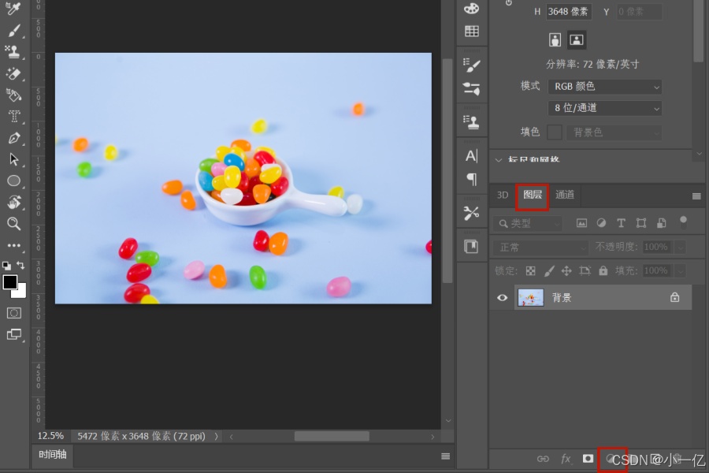The width and height of the screenshot is (709, 473).
Task: Open the Paragraph panel
Action: (472, 179)
